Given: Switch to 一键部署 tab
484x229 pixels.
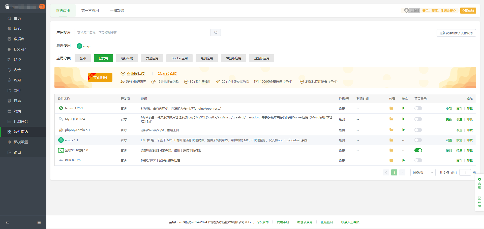Looking at the screenshot, I should [x=117, y=11].
